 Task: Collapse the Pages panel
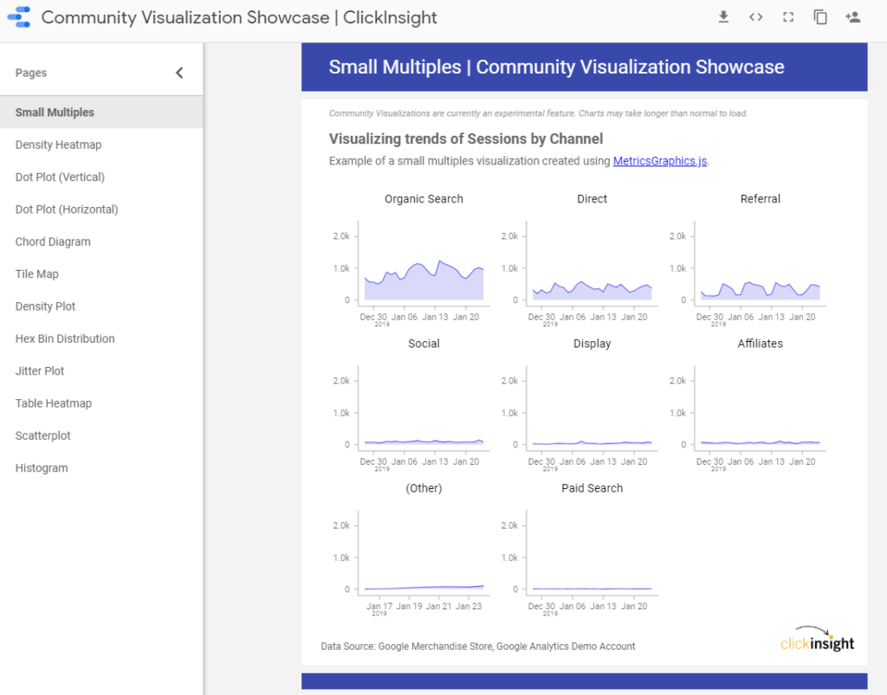tap(179, 73)
